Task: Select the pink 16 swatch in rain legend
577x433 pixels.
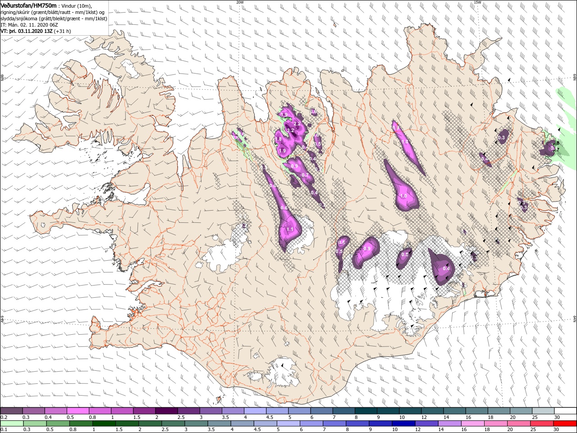Action: 472,424
